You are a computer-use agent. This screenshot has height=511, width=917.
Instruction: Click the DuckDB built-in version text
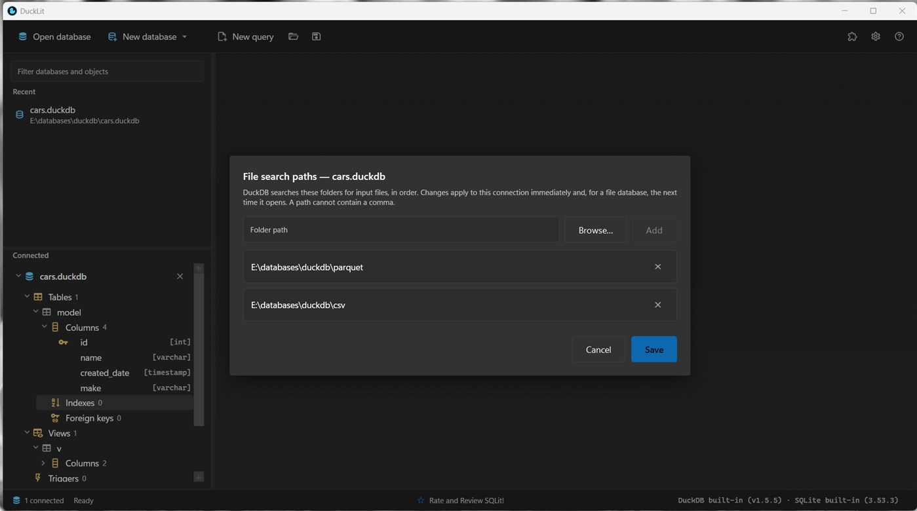pyautogui.click(x=730, y=501)
